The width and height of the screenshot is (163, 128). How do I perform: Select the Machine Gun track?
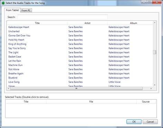coord(16,65)
